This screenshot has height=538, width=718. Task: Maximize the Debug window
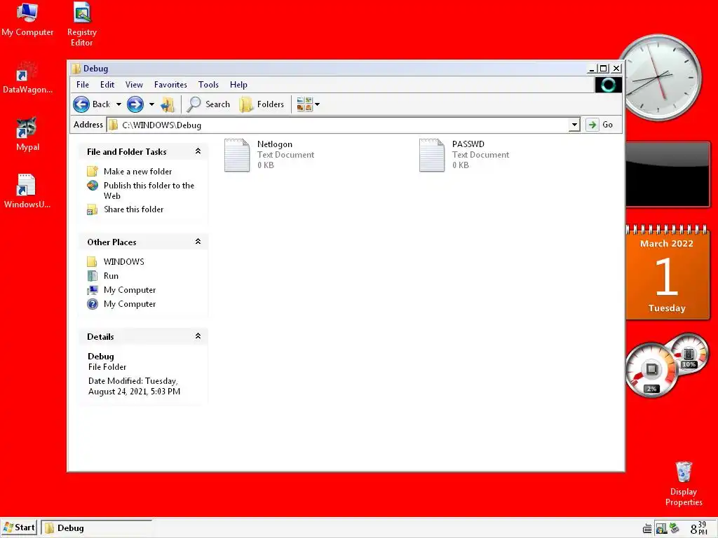click(x=604, y=69)
